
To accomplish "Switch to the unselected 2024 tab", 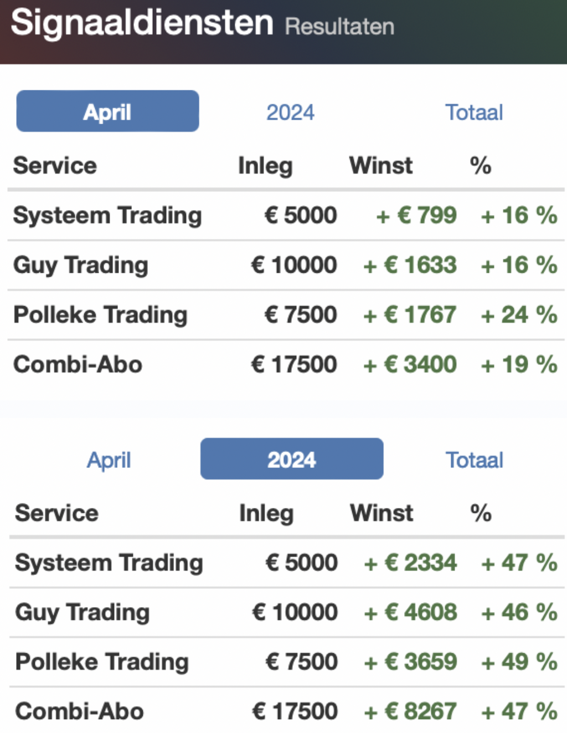I will coord(290,113).
